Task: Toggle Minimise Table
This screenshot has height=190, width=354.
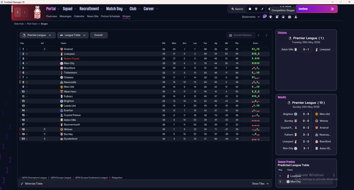Action: click(x=32, y=184)
